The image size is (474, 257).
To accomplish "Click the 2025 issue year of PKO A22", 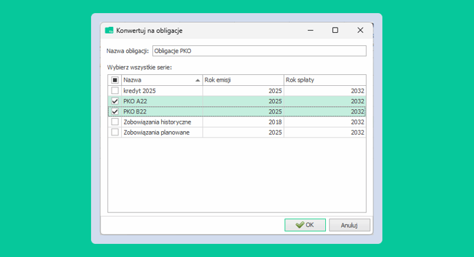I will (x=243, y=101).
